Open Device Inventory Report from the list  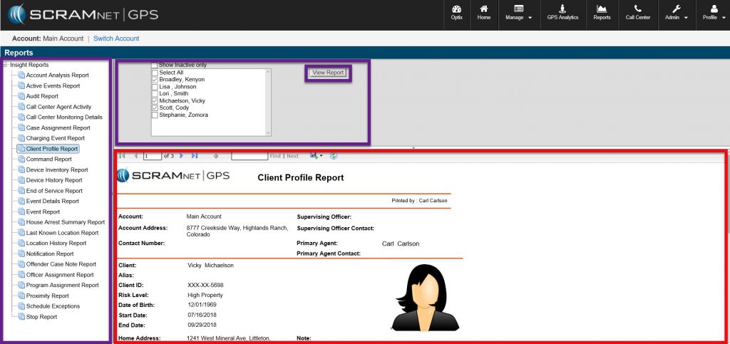57,170
